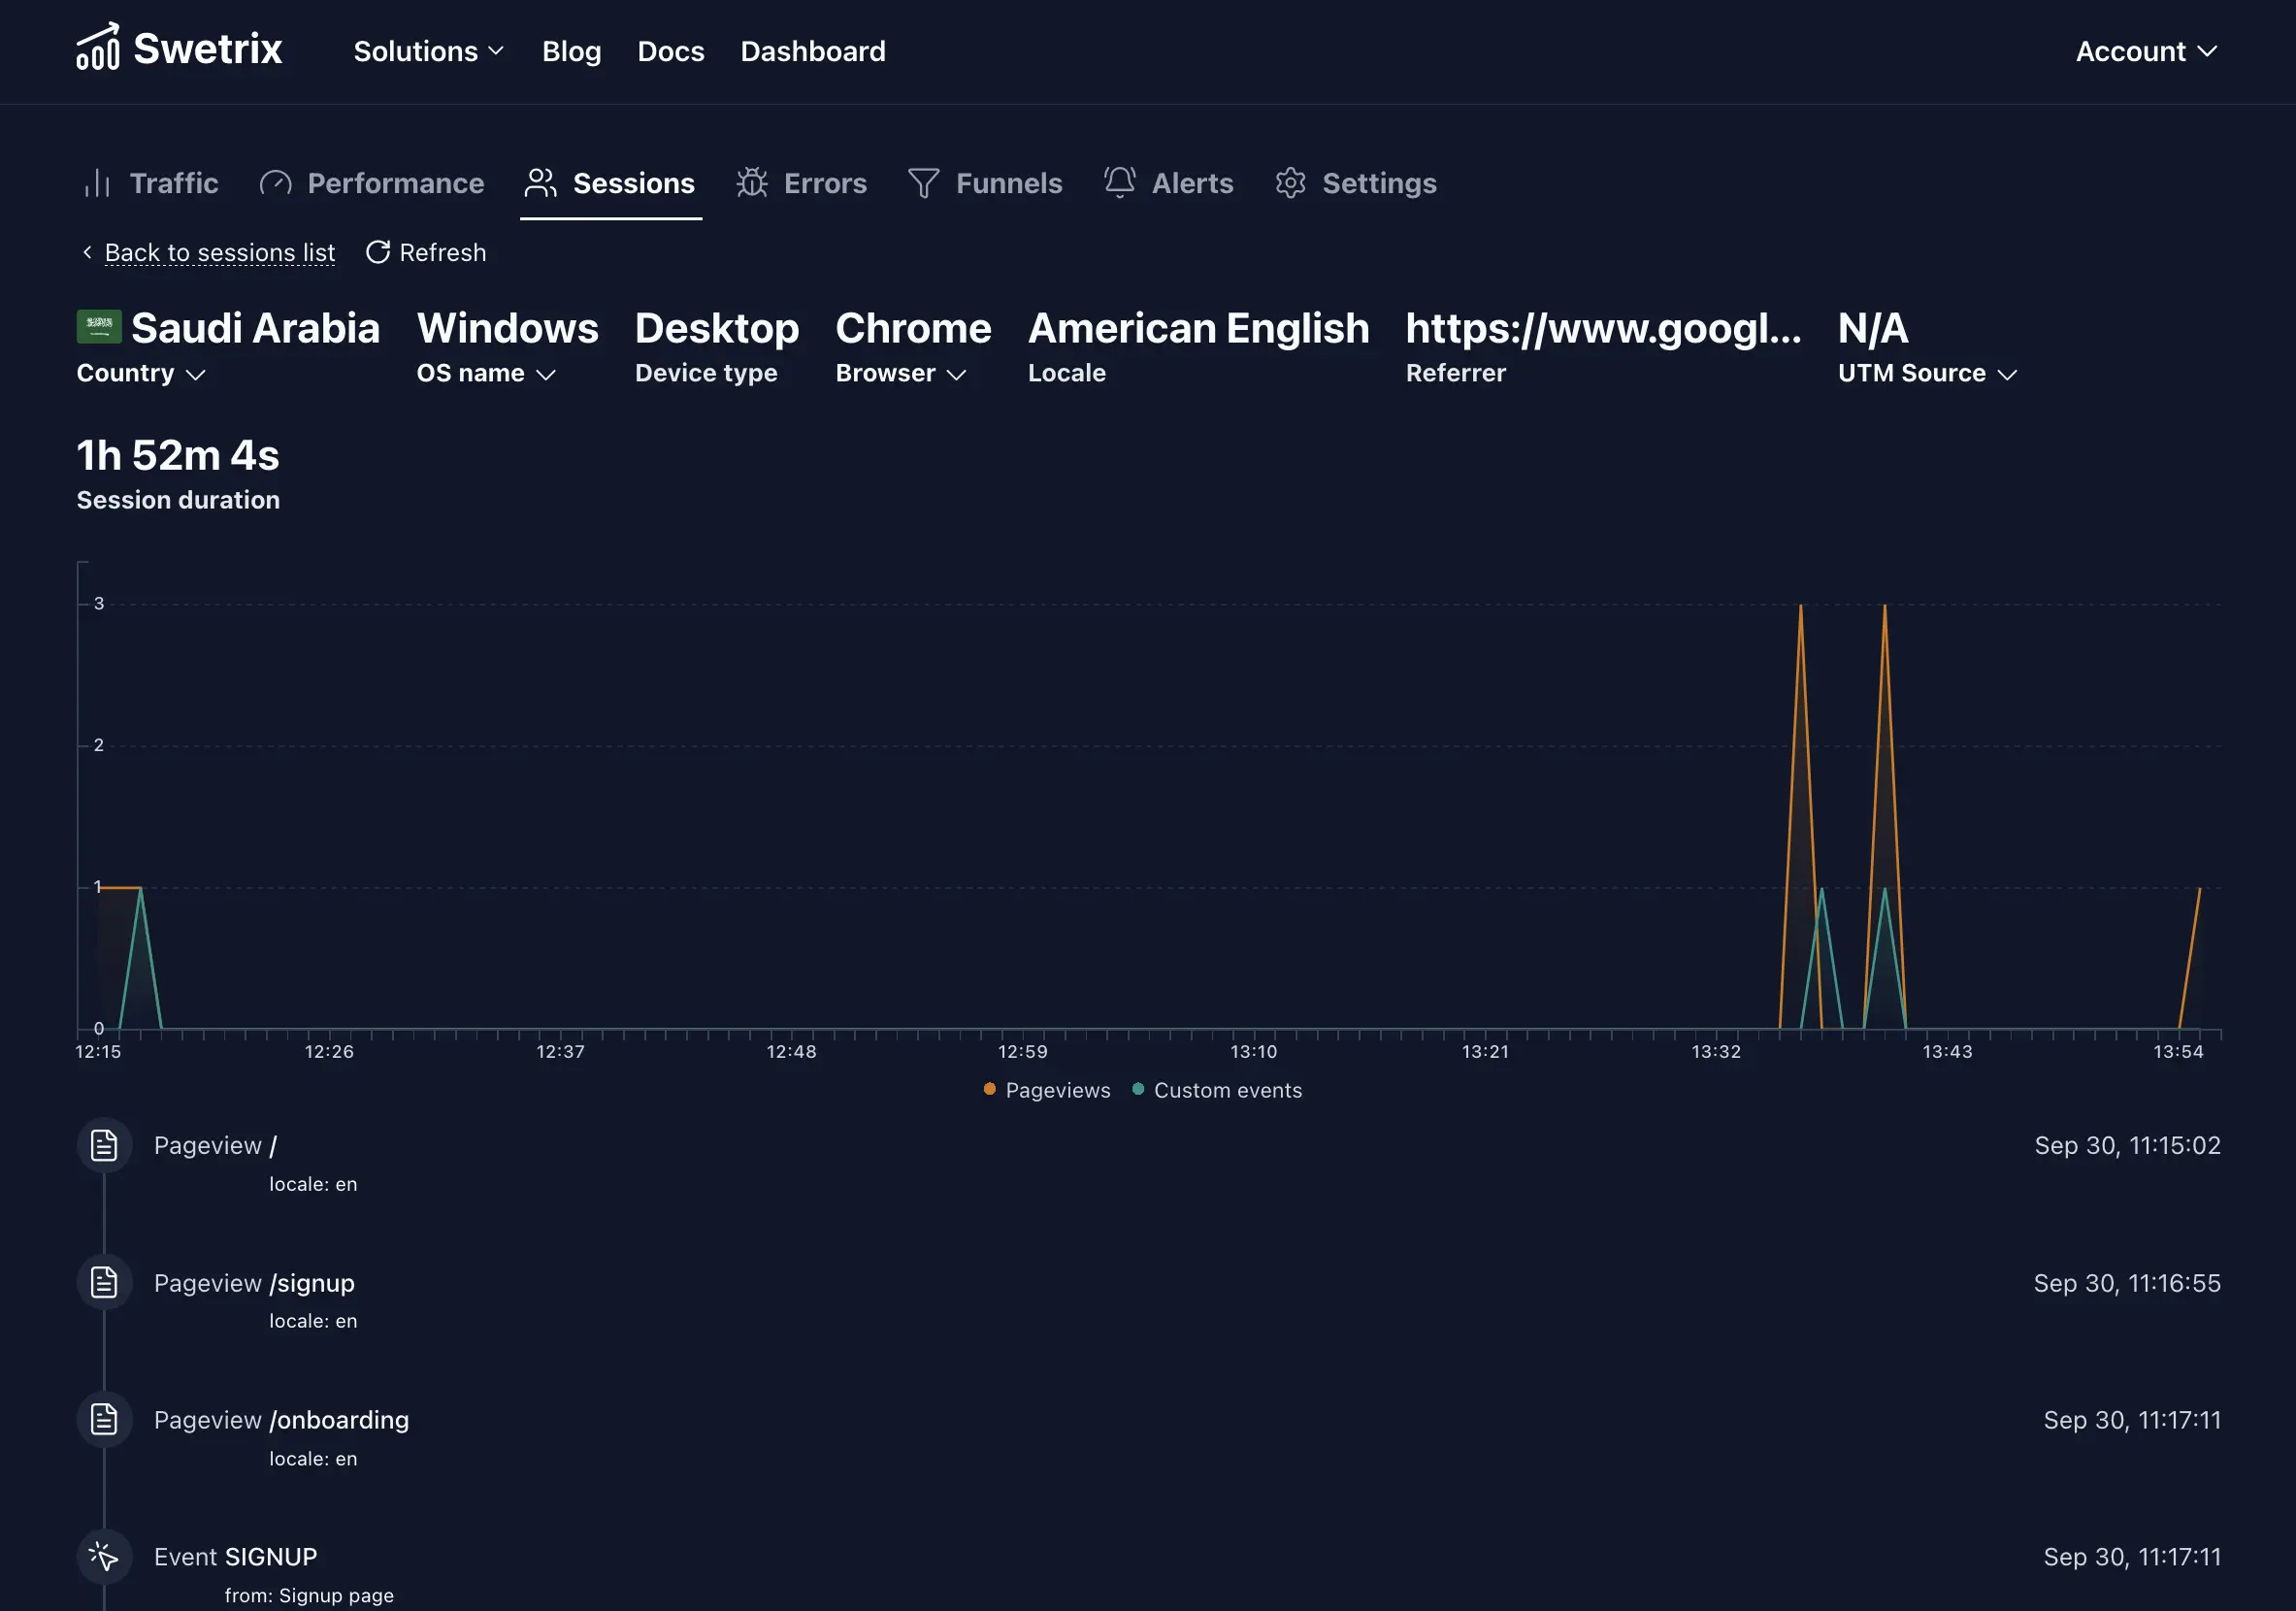This screenshot has height=1611, width=2296.
Task: Click the Saudi Arabia flag icon
Action: click(99, 326)
